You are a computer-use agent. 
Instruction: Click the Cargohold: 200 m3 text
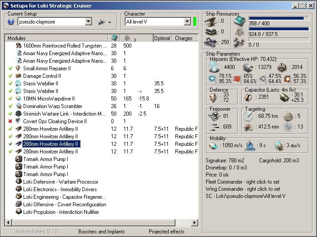pos(279,161)
